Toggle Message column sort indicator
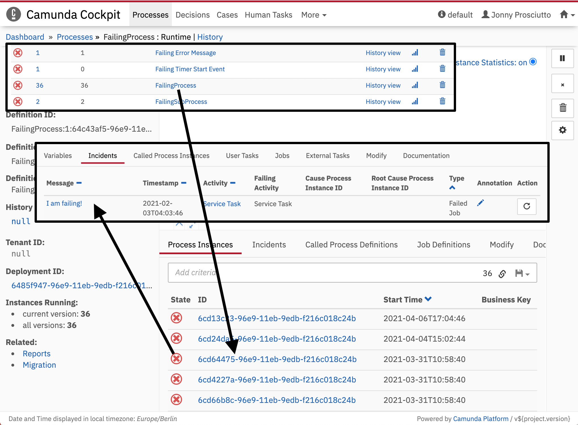Image resolution: width=578 pixels, height=425 pixels. point(79,183)
